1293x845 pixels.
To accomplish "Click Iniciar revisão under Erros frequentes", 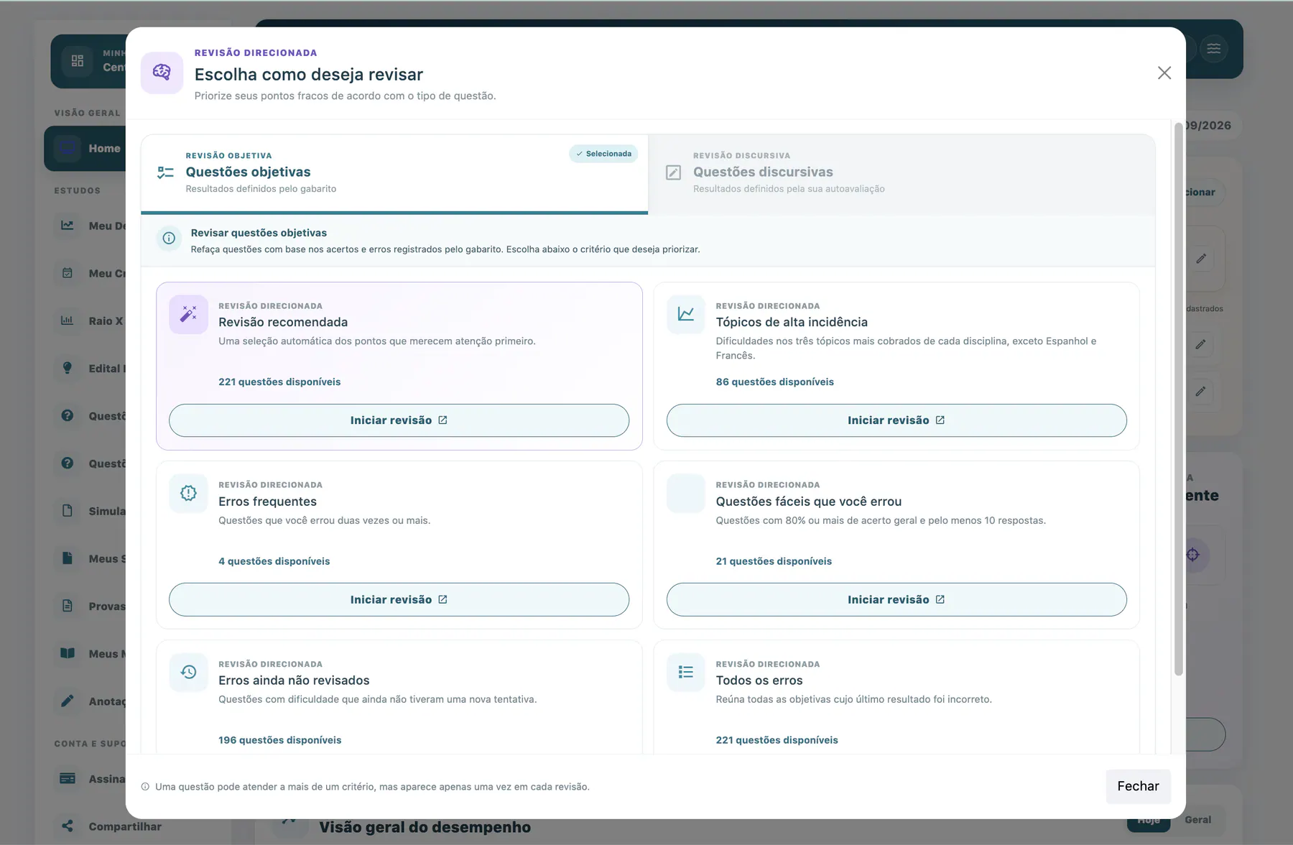I will 399,599.
